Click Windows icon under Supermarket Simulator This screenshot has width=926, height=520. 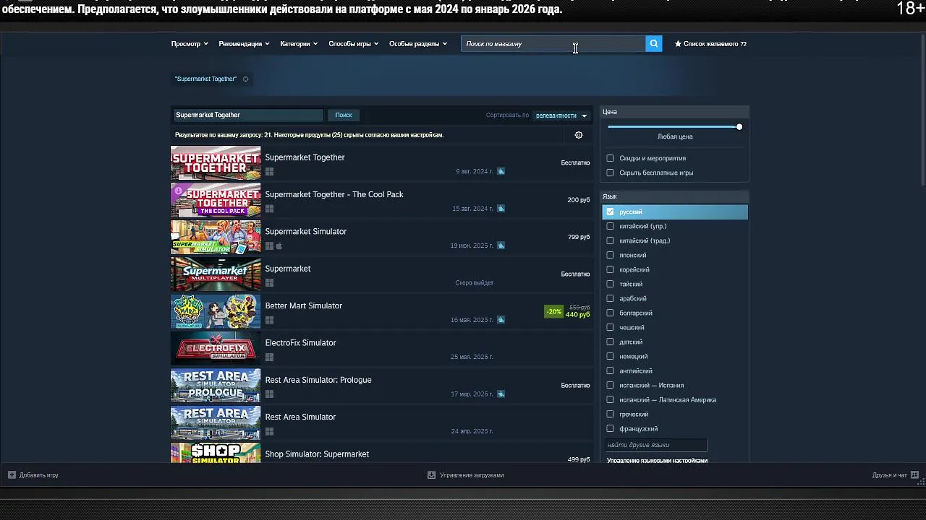point(269,246)
